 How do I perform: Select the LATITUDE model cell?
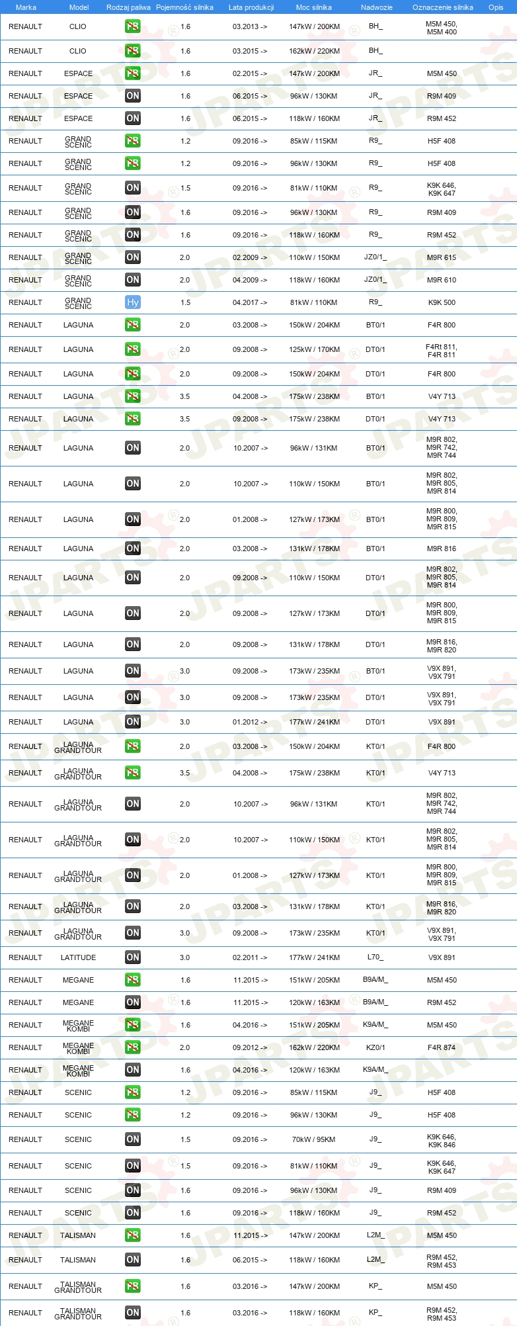tap(79, 957)
